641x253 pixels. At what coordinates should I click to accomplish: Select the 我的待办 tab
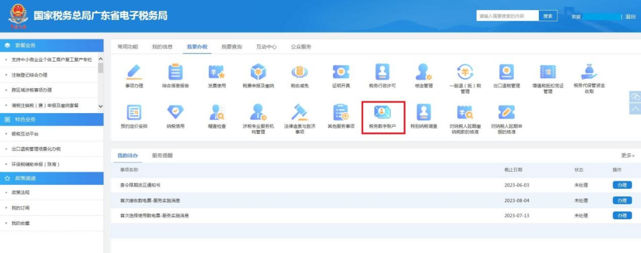tap(128, 155)
